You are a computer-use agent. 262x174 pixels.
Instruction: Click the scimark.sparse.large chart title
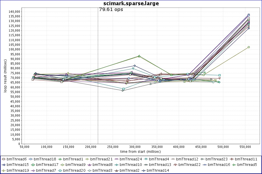(131, 3)
